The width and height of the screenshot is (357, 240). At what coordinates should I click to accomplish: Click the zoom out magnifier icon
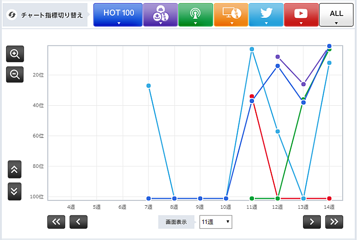click(15, 74)
